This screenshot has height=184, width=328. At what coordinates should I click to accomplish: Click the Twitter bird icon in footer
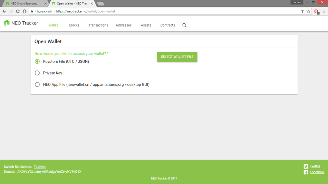pyautogui.click(x=306, y=166)
